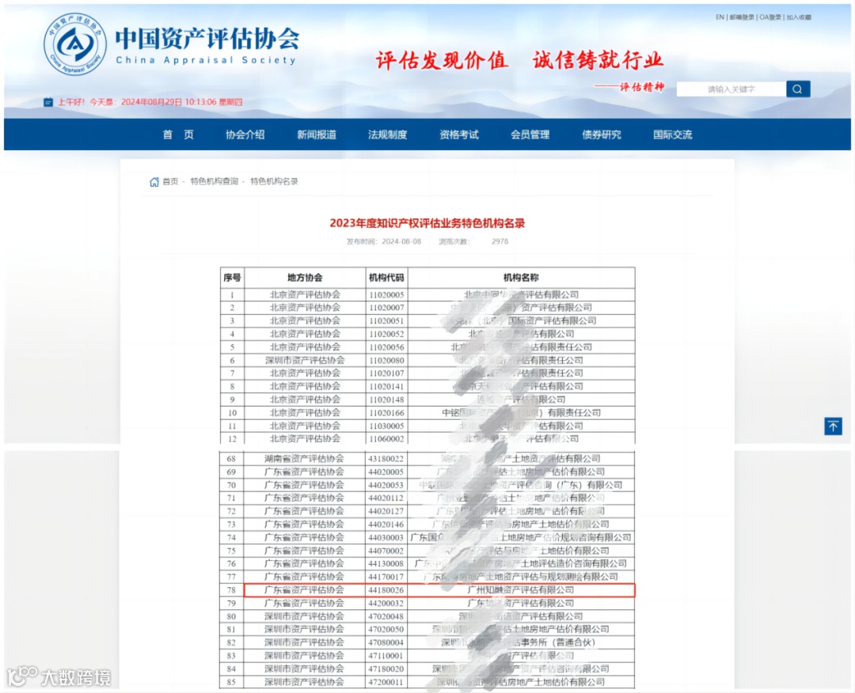Select institution code 44200032 cell
The height and width of the screenshot is (693, 855).
(386, 603)
